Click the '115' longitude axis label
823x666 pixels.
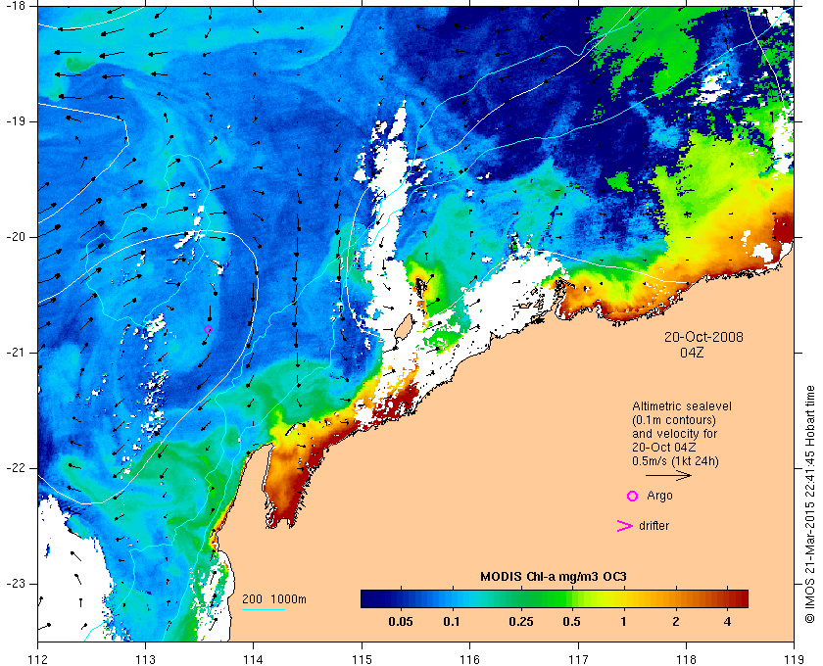click(362, 659)
